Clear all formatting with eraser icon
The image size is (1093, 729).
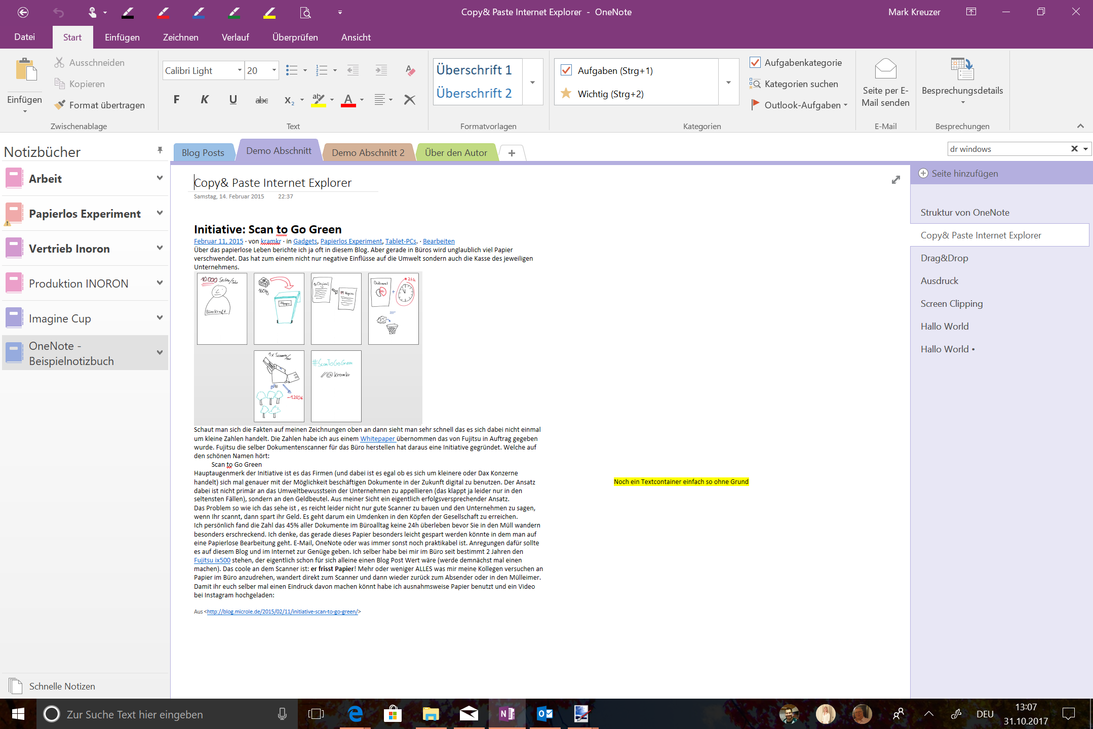coord(410,70)
